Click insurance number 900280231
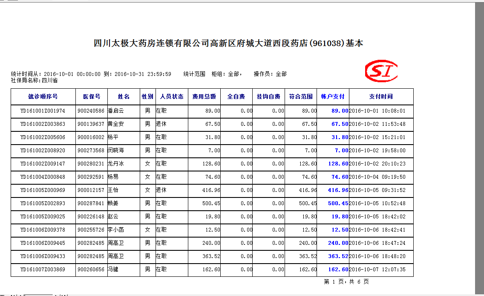Image resolution: width=484 pixels, height=296 pixels. tap(91, 164)
